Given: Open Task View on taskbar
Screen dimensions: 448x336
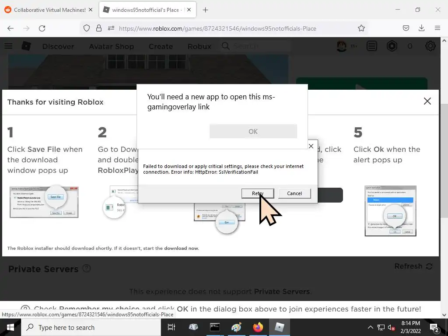Looking at the screenshot, I should click(171, 327).
